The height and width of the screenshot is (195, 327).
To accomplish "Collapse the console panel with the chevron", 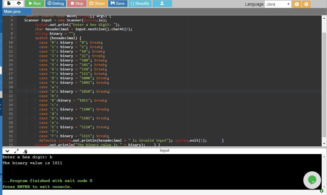I will click(x=7, y=151).
